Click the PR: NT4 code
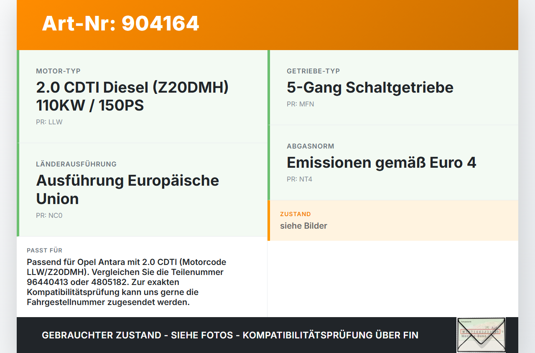 click(x=299, y=179)
